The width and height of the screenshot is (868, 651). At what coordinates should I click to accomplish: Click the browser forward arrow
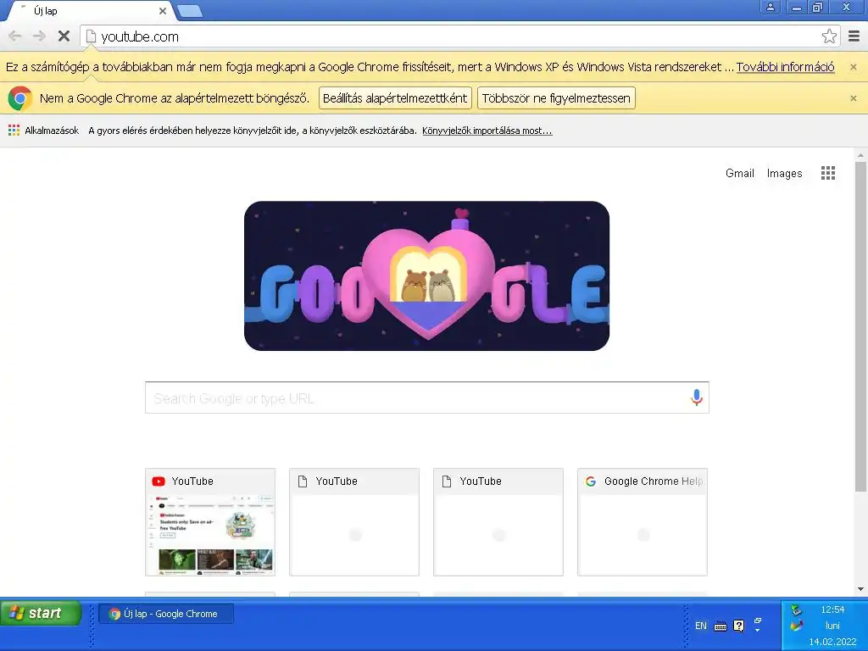coord(39,36)
